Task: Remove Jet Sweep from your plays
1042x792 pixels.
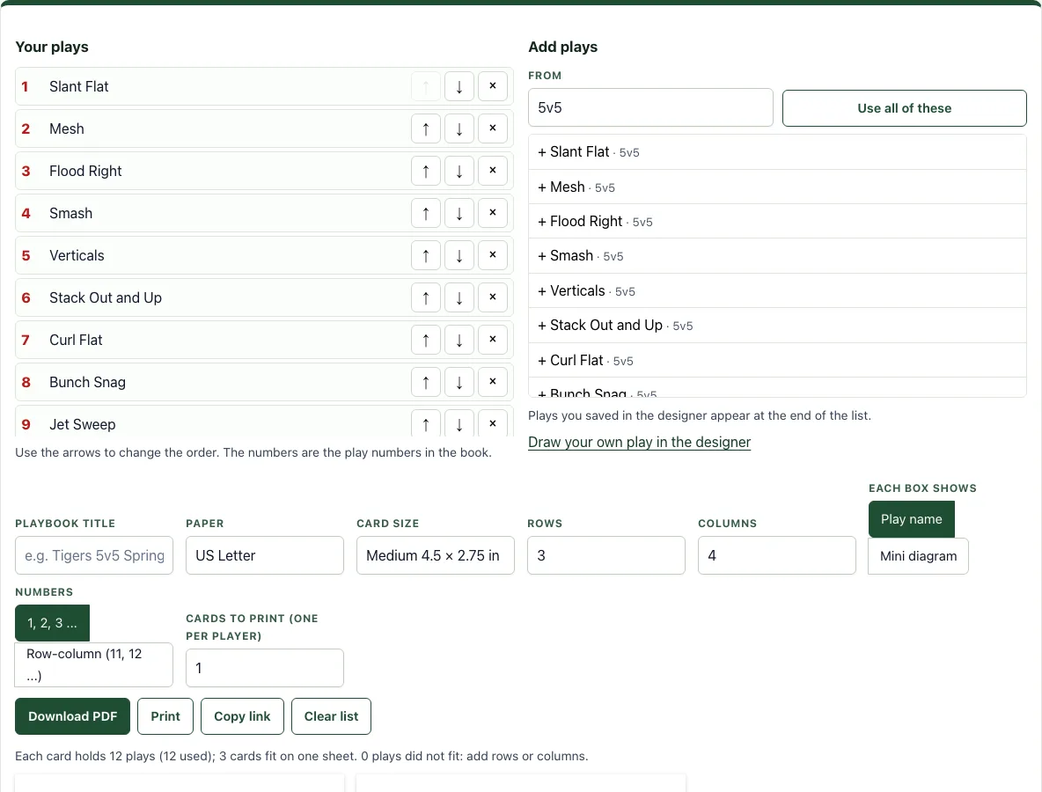Action: (x=493, y=423)
